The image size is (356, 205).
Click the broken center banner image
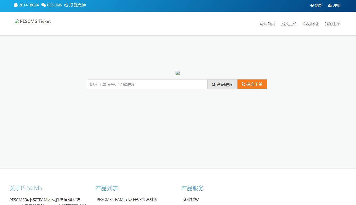pos(178,73)
